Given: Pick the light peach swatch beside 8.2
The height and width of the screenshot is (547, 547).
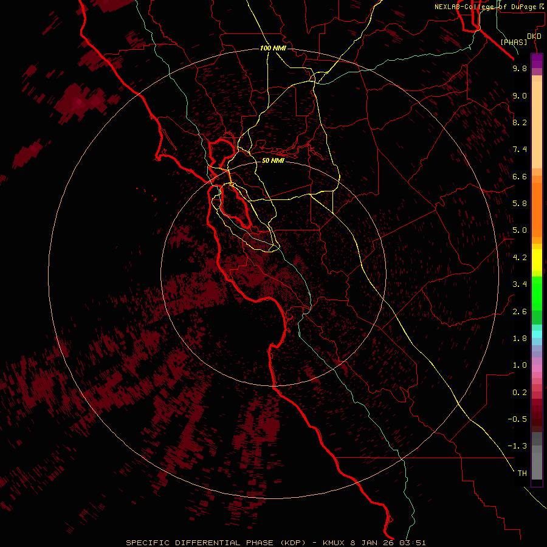Looking at the screenshot, I should coord(537,125).
